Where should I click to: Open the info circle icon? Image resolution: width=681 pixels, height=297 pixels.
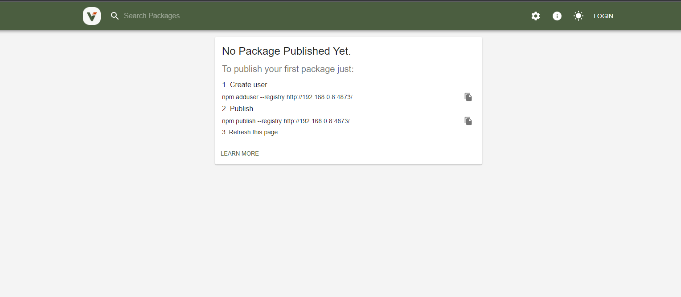(x=557, y=16)
